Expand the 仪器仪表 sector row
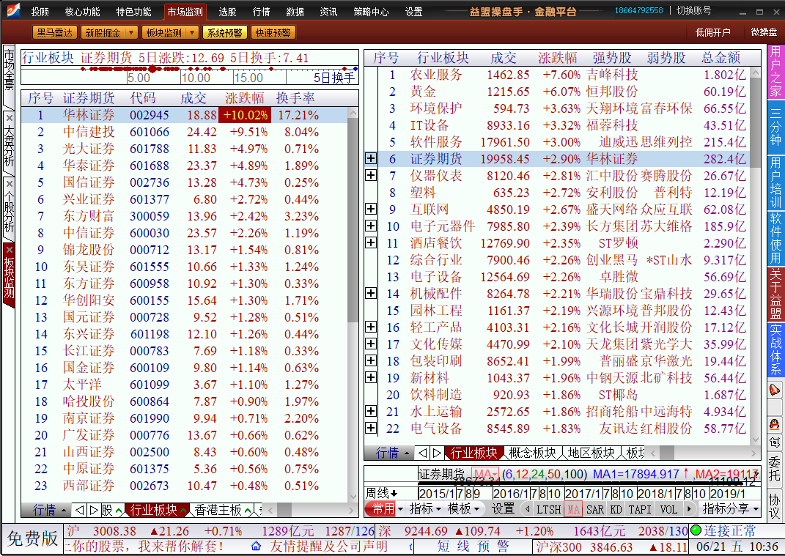Viewport: 785px width, 556px height. click(370, 175)
